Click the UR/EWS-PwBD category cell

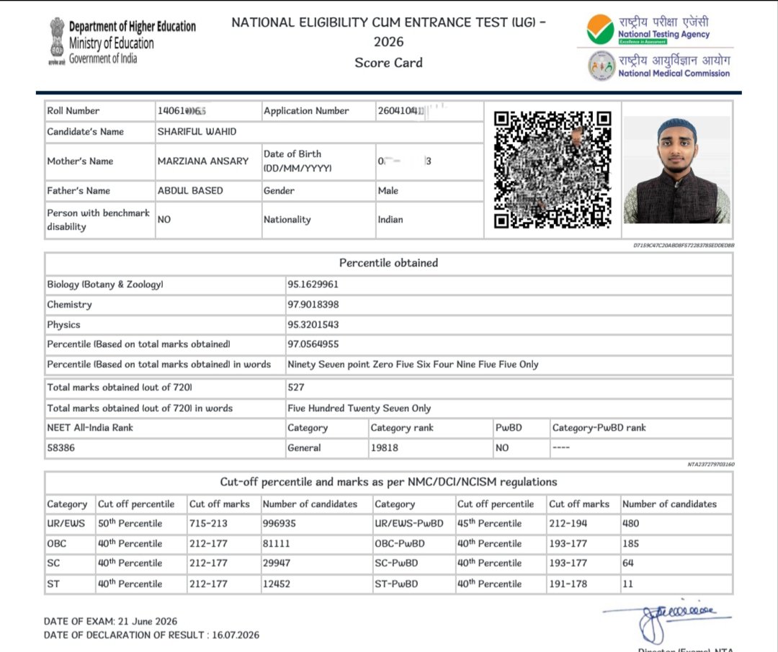pos(409,524)
